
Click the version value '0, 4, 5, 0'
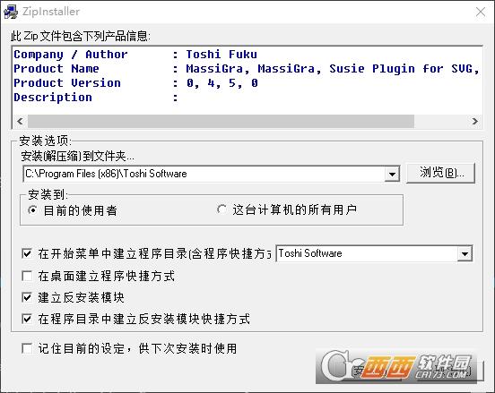[x=221, y=83]
